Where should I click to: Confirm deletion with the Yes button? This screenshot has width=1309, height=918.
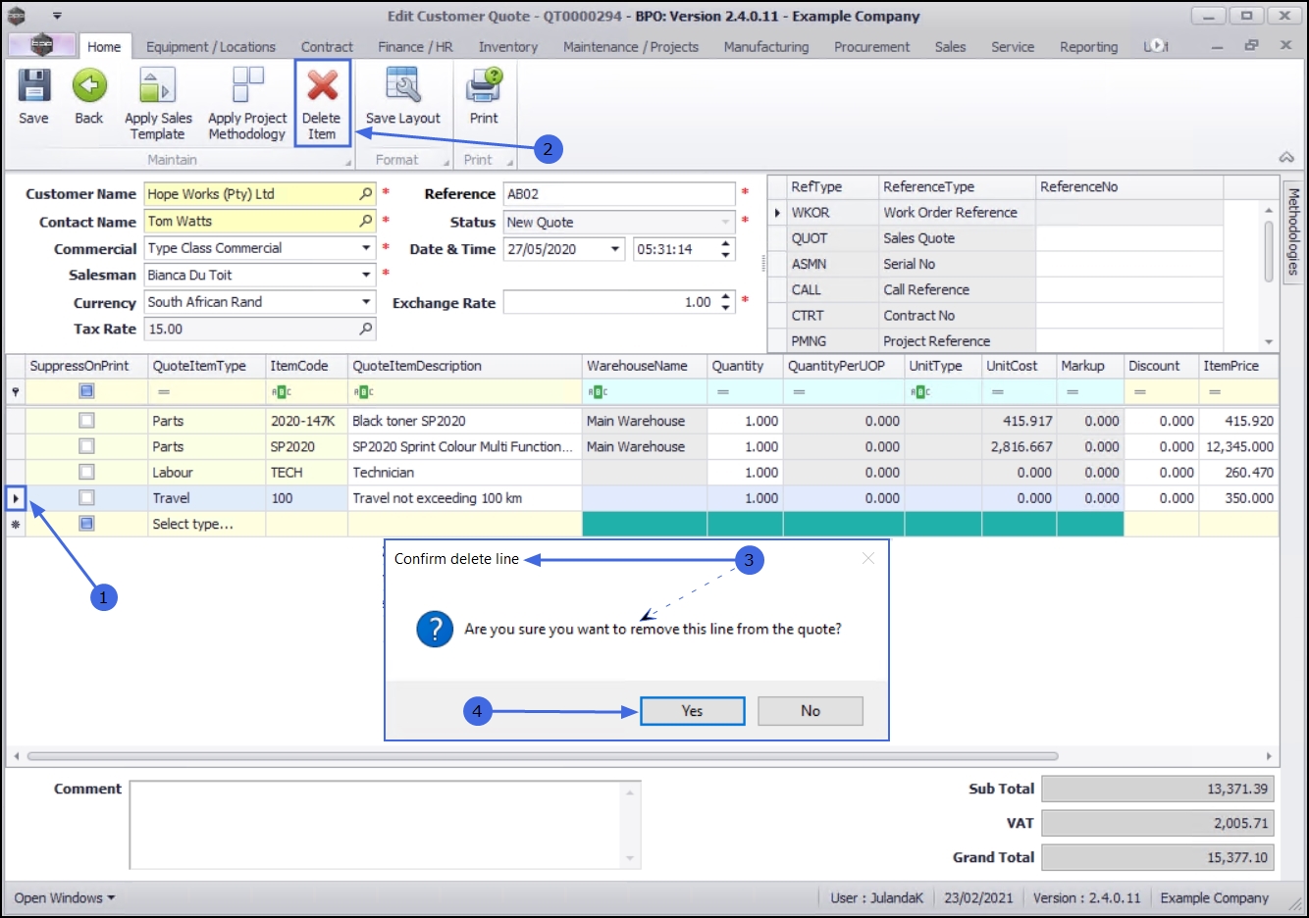692,711
